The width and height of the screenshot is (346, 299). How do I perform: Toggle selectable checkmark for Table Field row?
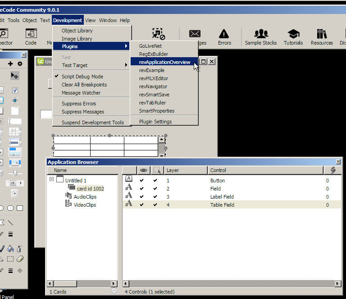pyautogui.click(x=155, y=205)
